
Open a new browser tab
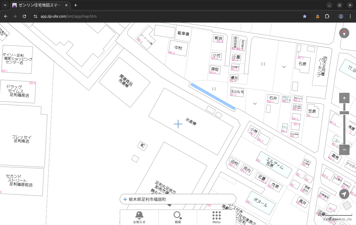76,5
